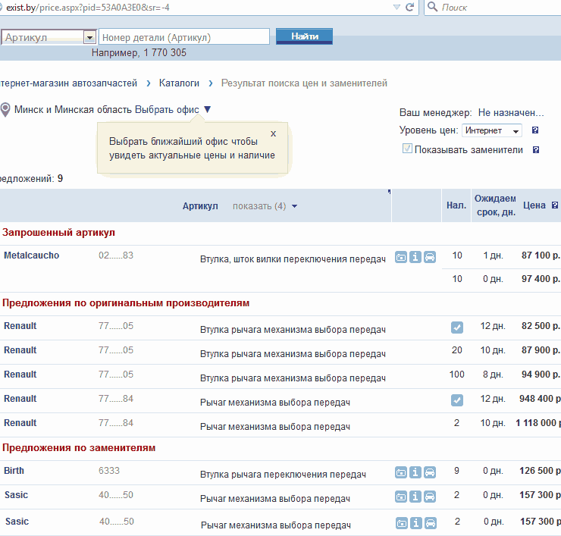Click Втулка рычага переключения передач description
Image resolution: width=561 pixels, height=536 pixels.
tap(283, 475)
